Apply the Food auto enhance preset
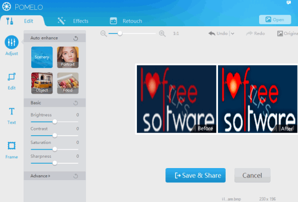298x202 pixels. pyautogui.click(x=68, y=83)
